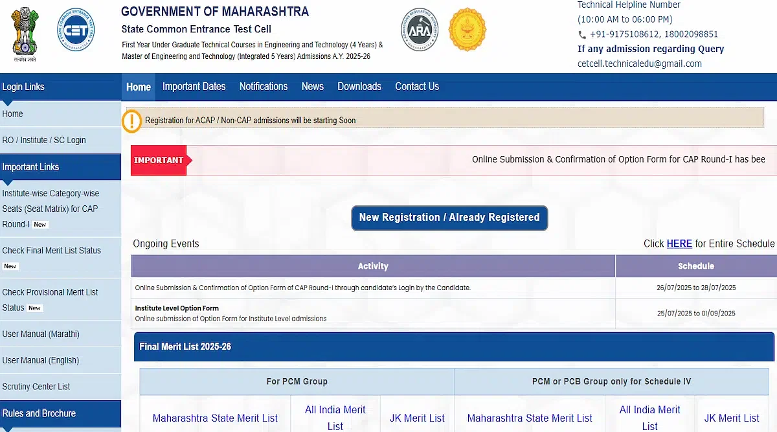Viewport: 777px width, 432px height.
Task: Click the Schedule column header
Action: click(696, 266)
